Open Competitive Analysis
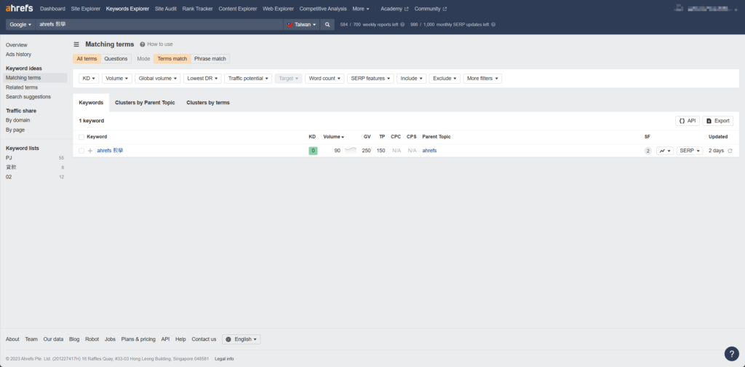 click(323, 9)
